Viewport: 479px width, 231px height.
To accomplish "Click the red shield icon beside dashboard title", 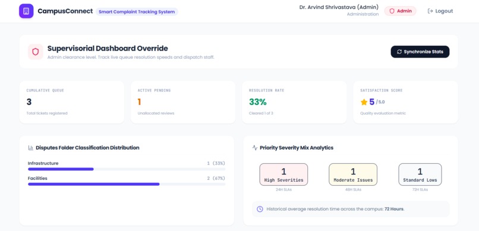I will tap(36, 52).
